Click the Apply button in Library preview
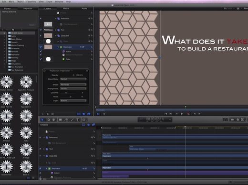248x185 pixels. 32,25
